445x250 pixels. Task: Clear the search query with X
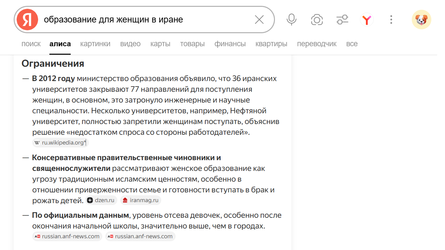(259, 20)
